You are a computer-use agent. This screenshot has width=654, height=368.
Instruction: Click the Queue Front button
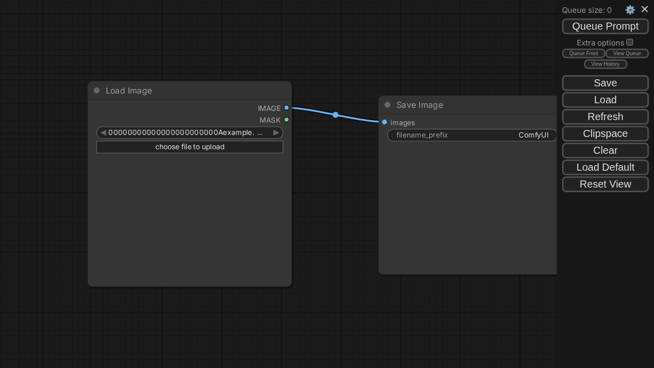[583, 54]
